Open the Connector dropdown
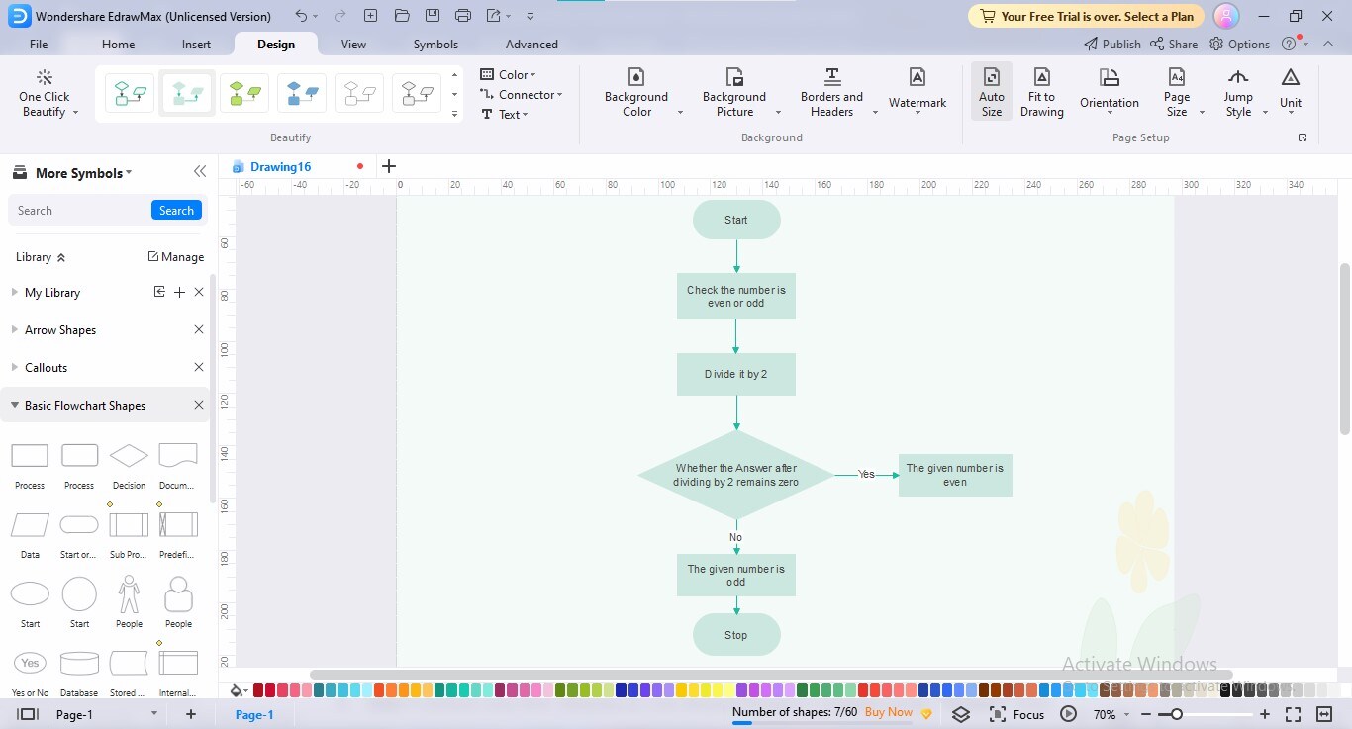This screenshot has height=729, width=1352. [x=523, y=94]
